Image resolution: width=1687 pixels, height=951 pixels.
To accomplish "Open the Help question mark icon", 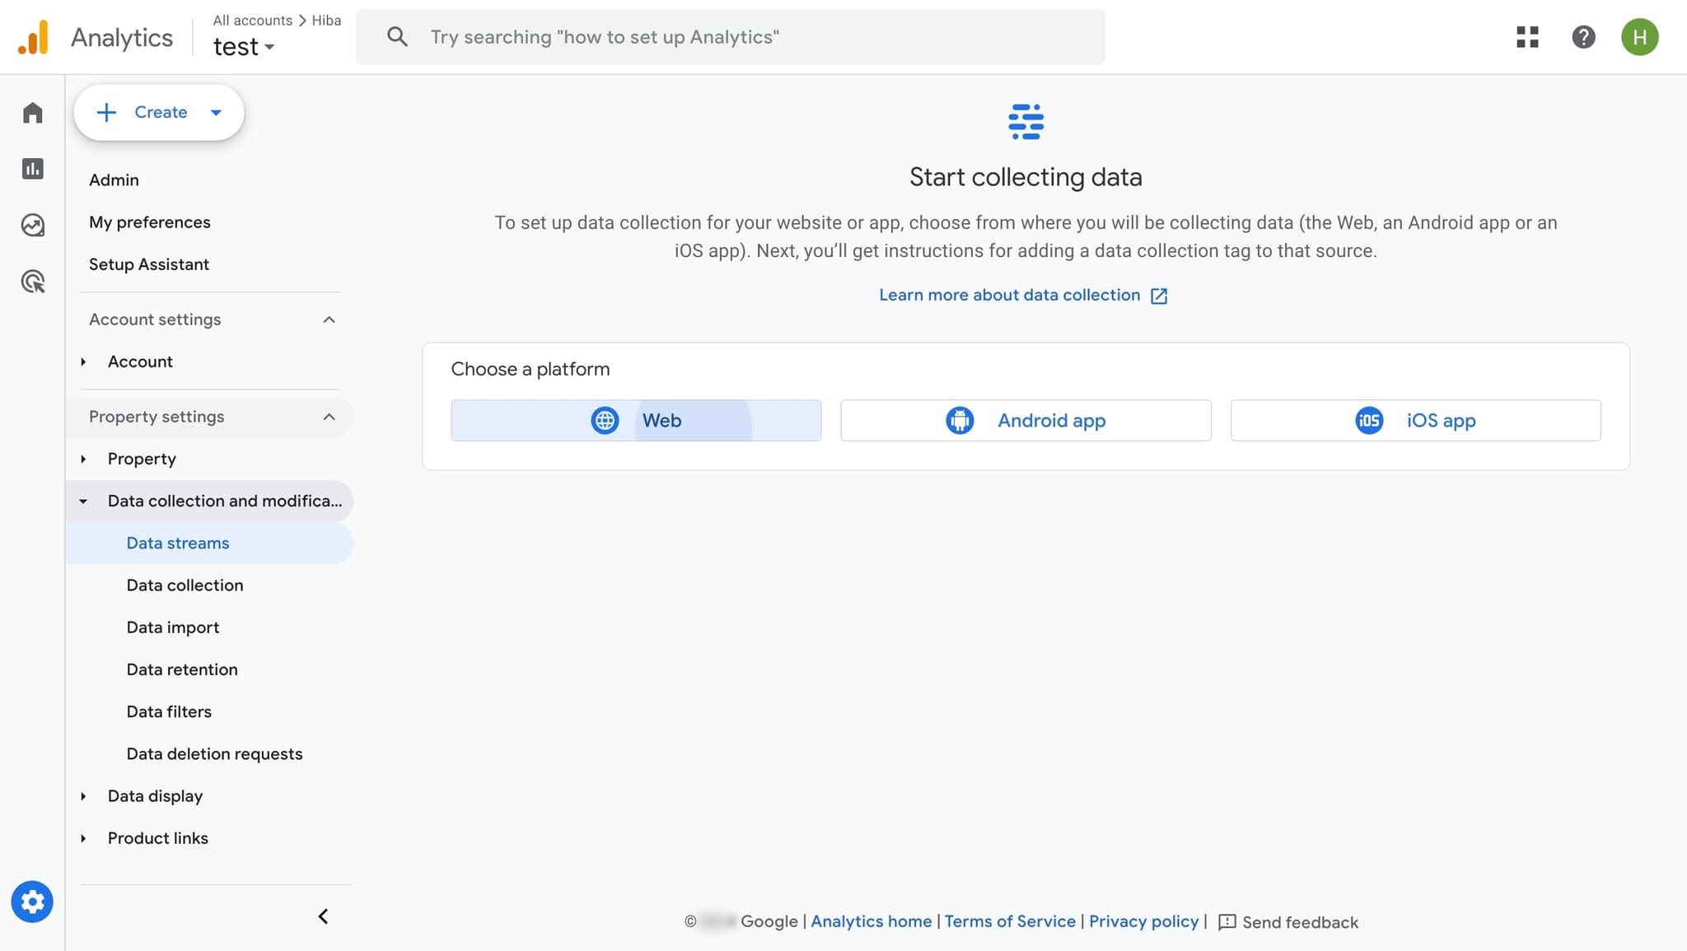I will click(1582, 36).
